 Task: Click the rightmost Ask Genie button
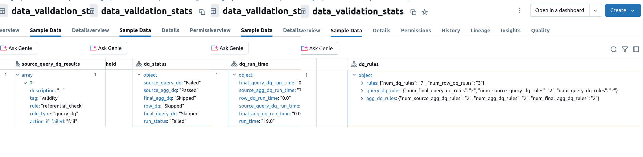[319, 48]
